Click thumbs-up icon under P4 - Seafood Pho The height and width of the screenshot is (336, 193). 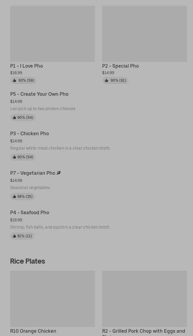(14, 236)
